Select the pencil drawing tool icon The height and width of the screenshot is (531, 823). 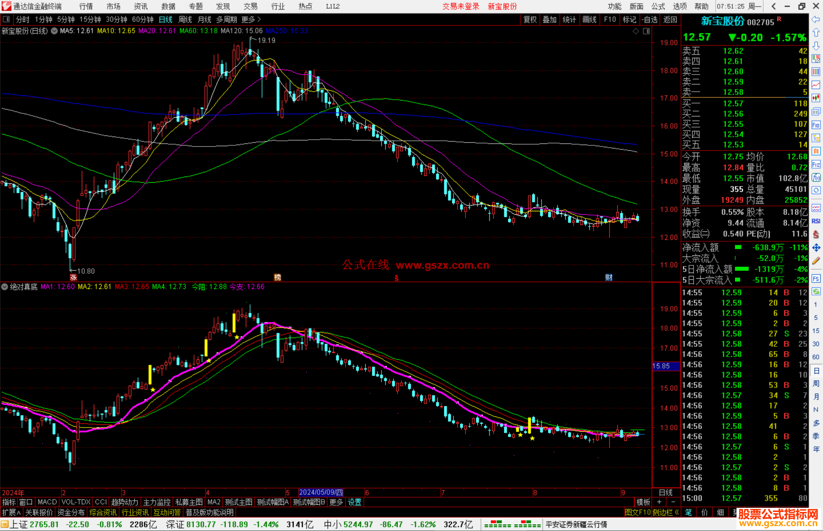(816, 261)
